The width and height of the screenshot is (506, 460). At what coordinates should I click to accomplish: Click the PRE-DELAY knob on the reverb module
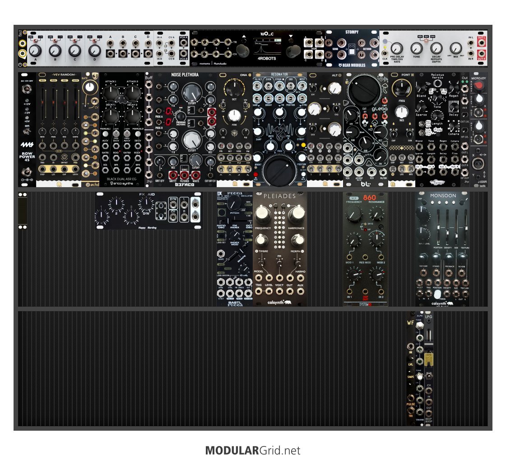[397, 49]
